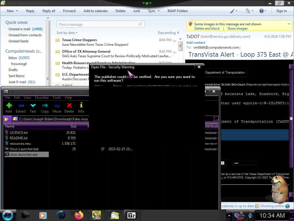This screenshot has width=294, height=221.
Task: Open Help menu in 7-Zip
Action: click(x=68, y=98)
